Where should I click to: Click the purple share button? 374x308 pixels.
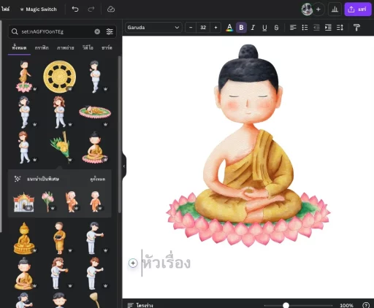(358, 9)
